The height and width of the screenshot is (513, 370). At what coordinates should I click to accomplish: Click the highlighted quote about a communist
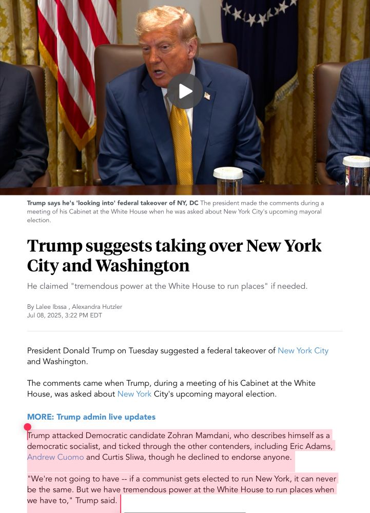coord(182,489)
